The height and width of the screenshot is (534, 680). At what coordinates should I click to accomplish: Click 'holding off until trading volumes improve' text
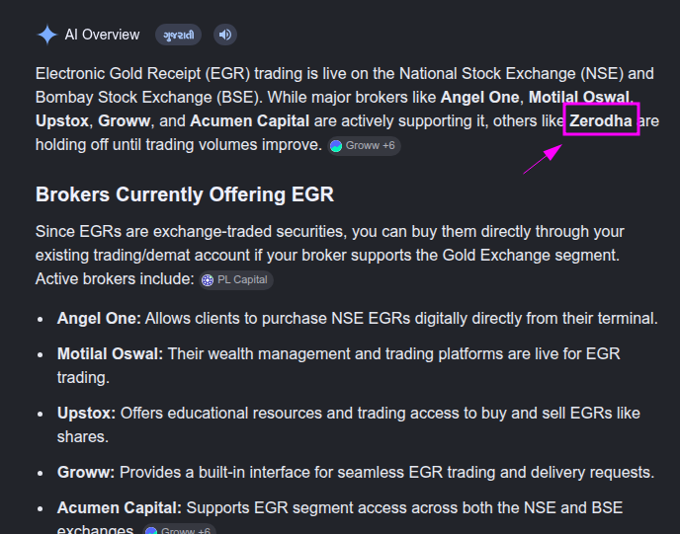[x=179, y=145]
